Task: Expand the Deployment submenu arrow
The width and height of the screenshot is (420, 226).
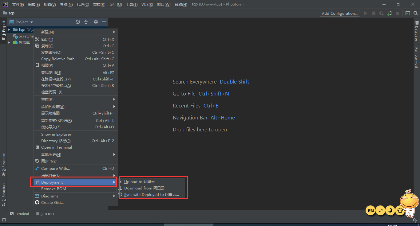Action: [x=114, y=182]
